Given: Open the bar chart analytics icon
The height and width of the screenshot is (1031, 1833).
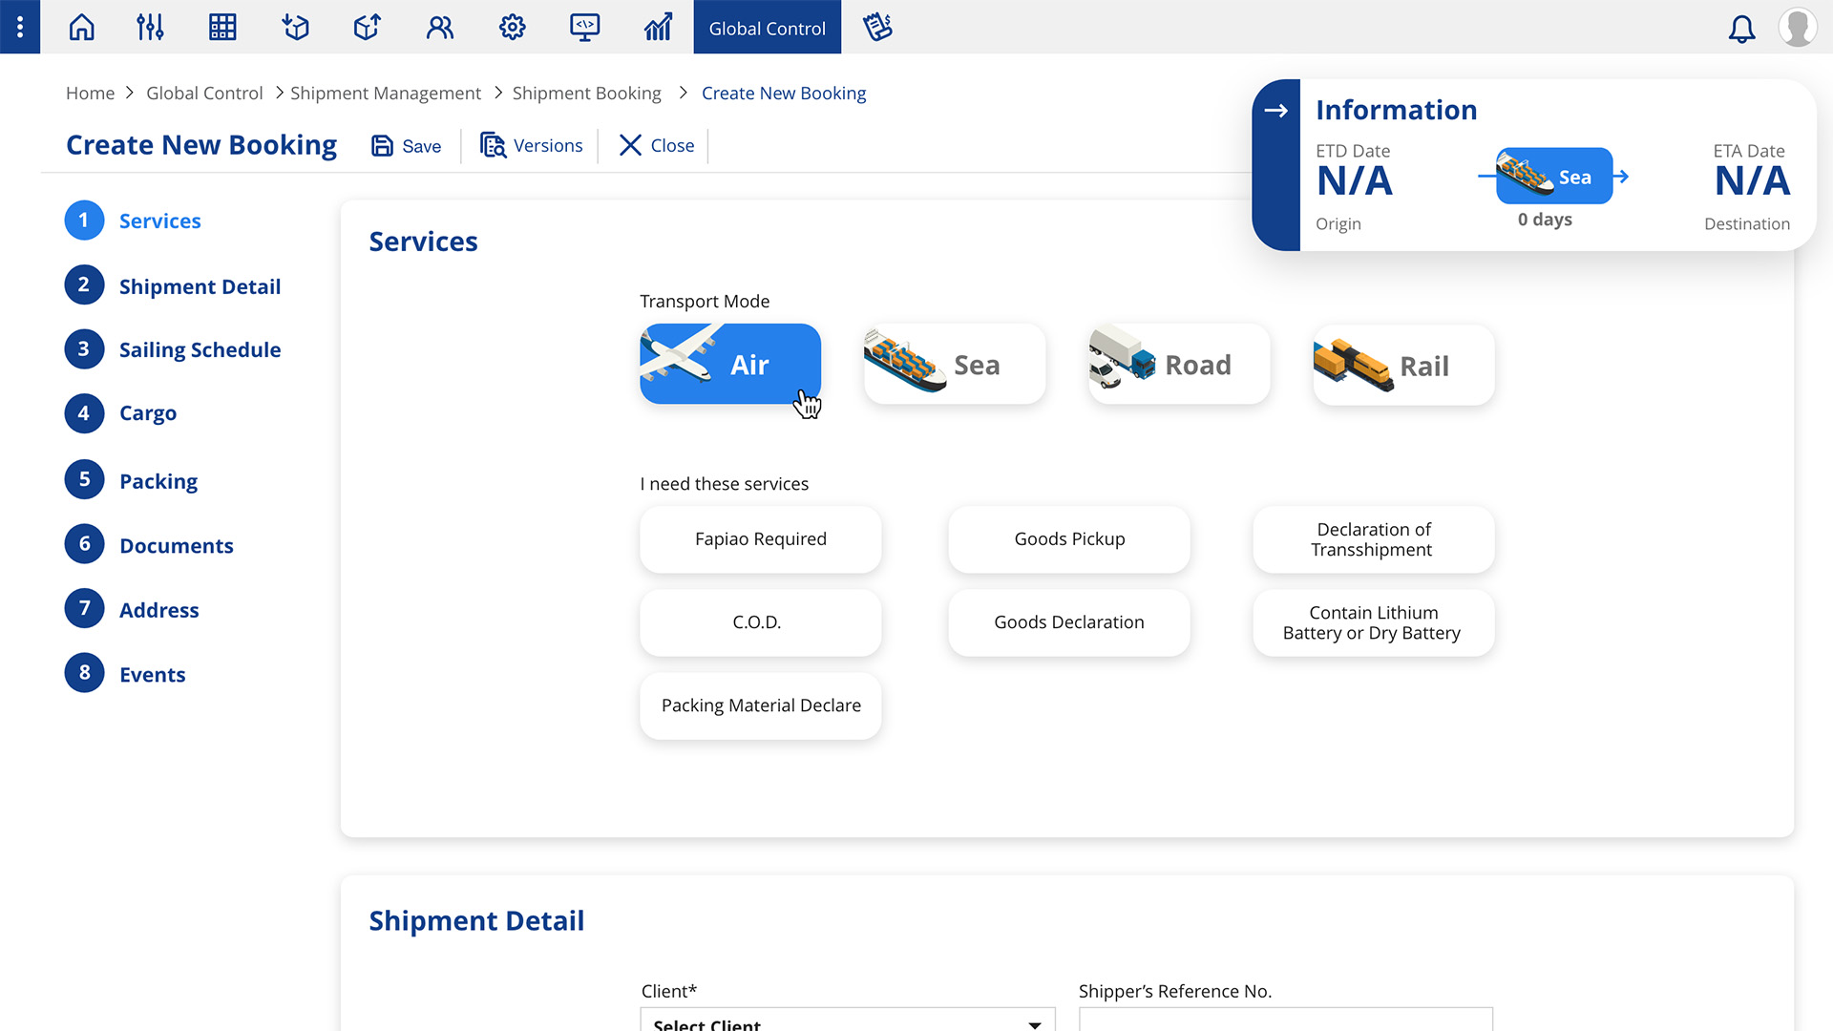Looking at the screenshot, I should pos(658,27).
